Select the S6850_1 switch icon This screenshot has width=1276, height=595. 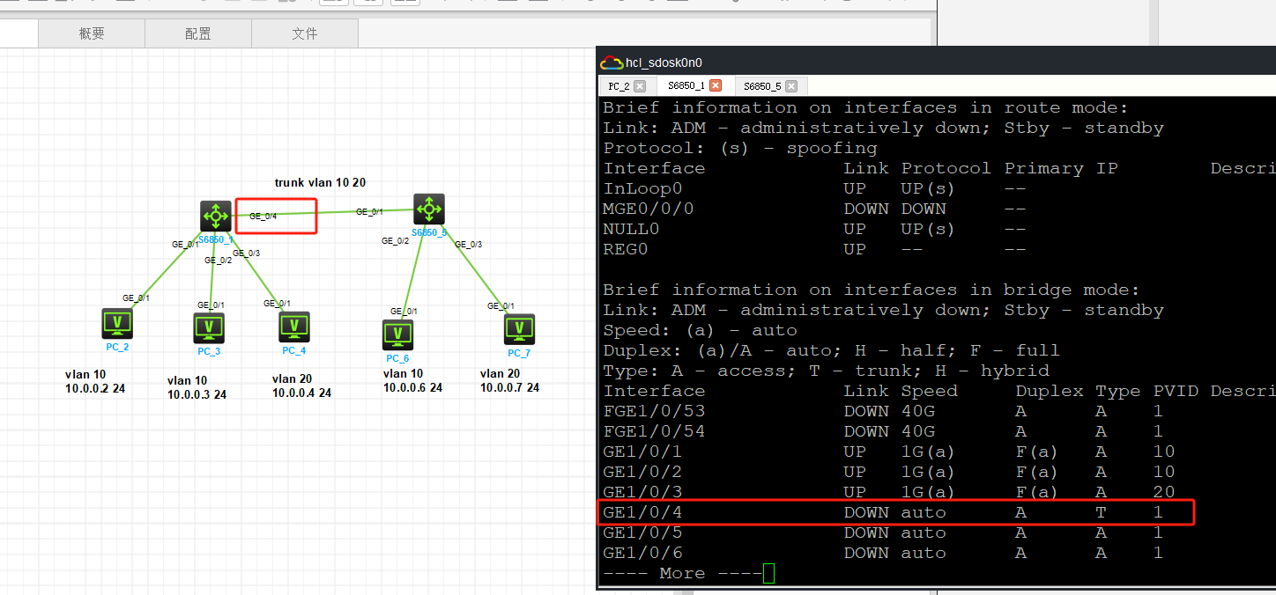click(216, 215)
